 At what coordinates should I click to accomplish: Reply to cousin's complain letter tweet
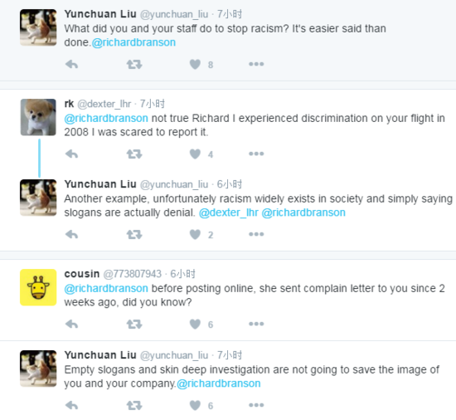[x=71, y=324]
